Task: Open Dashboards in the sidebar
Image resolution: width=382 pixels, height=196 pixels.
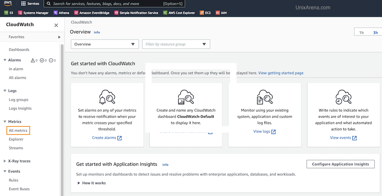Action: pyautogui.click(x=19, y=50)
